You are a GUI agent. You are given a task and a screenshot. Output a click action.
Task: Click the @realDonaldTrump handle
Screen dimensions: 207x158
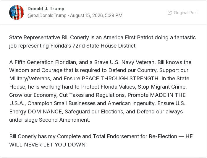(x=47, y=16)
